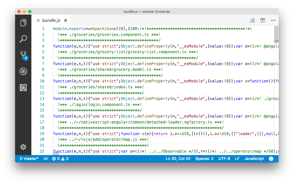This screenshot has width=294, height=184.
Task: Click the smiley feedback icon in status bar
Action: pos(271,159)
